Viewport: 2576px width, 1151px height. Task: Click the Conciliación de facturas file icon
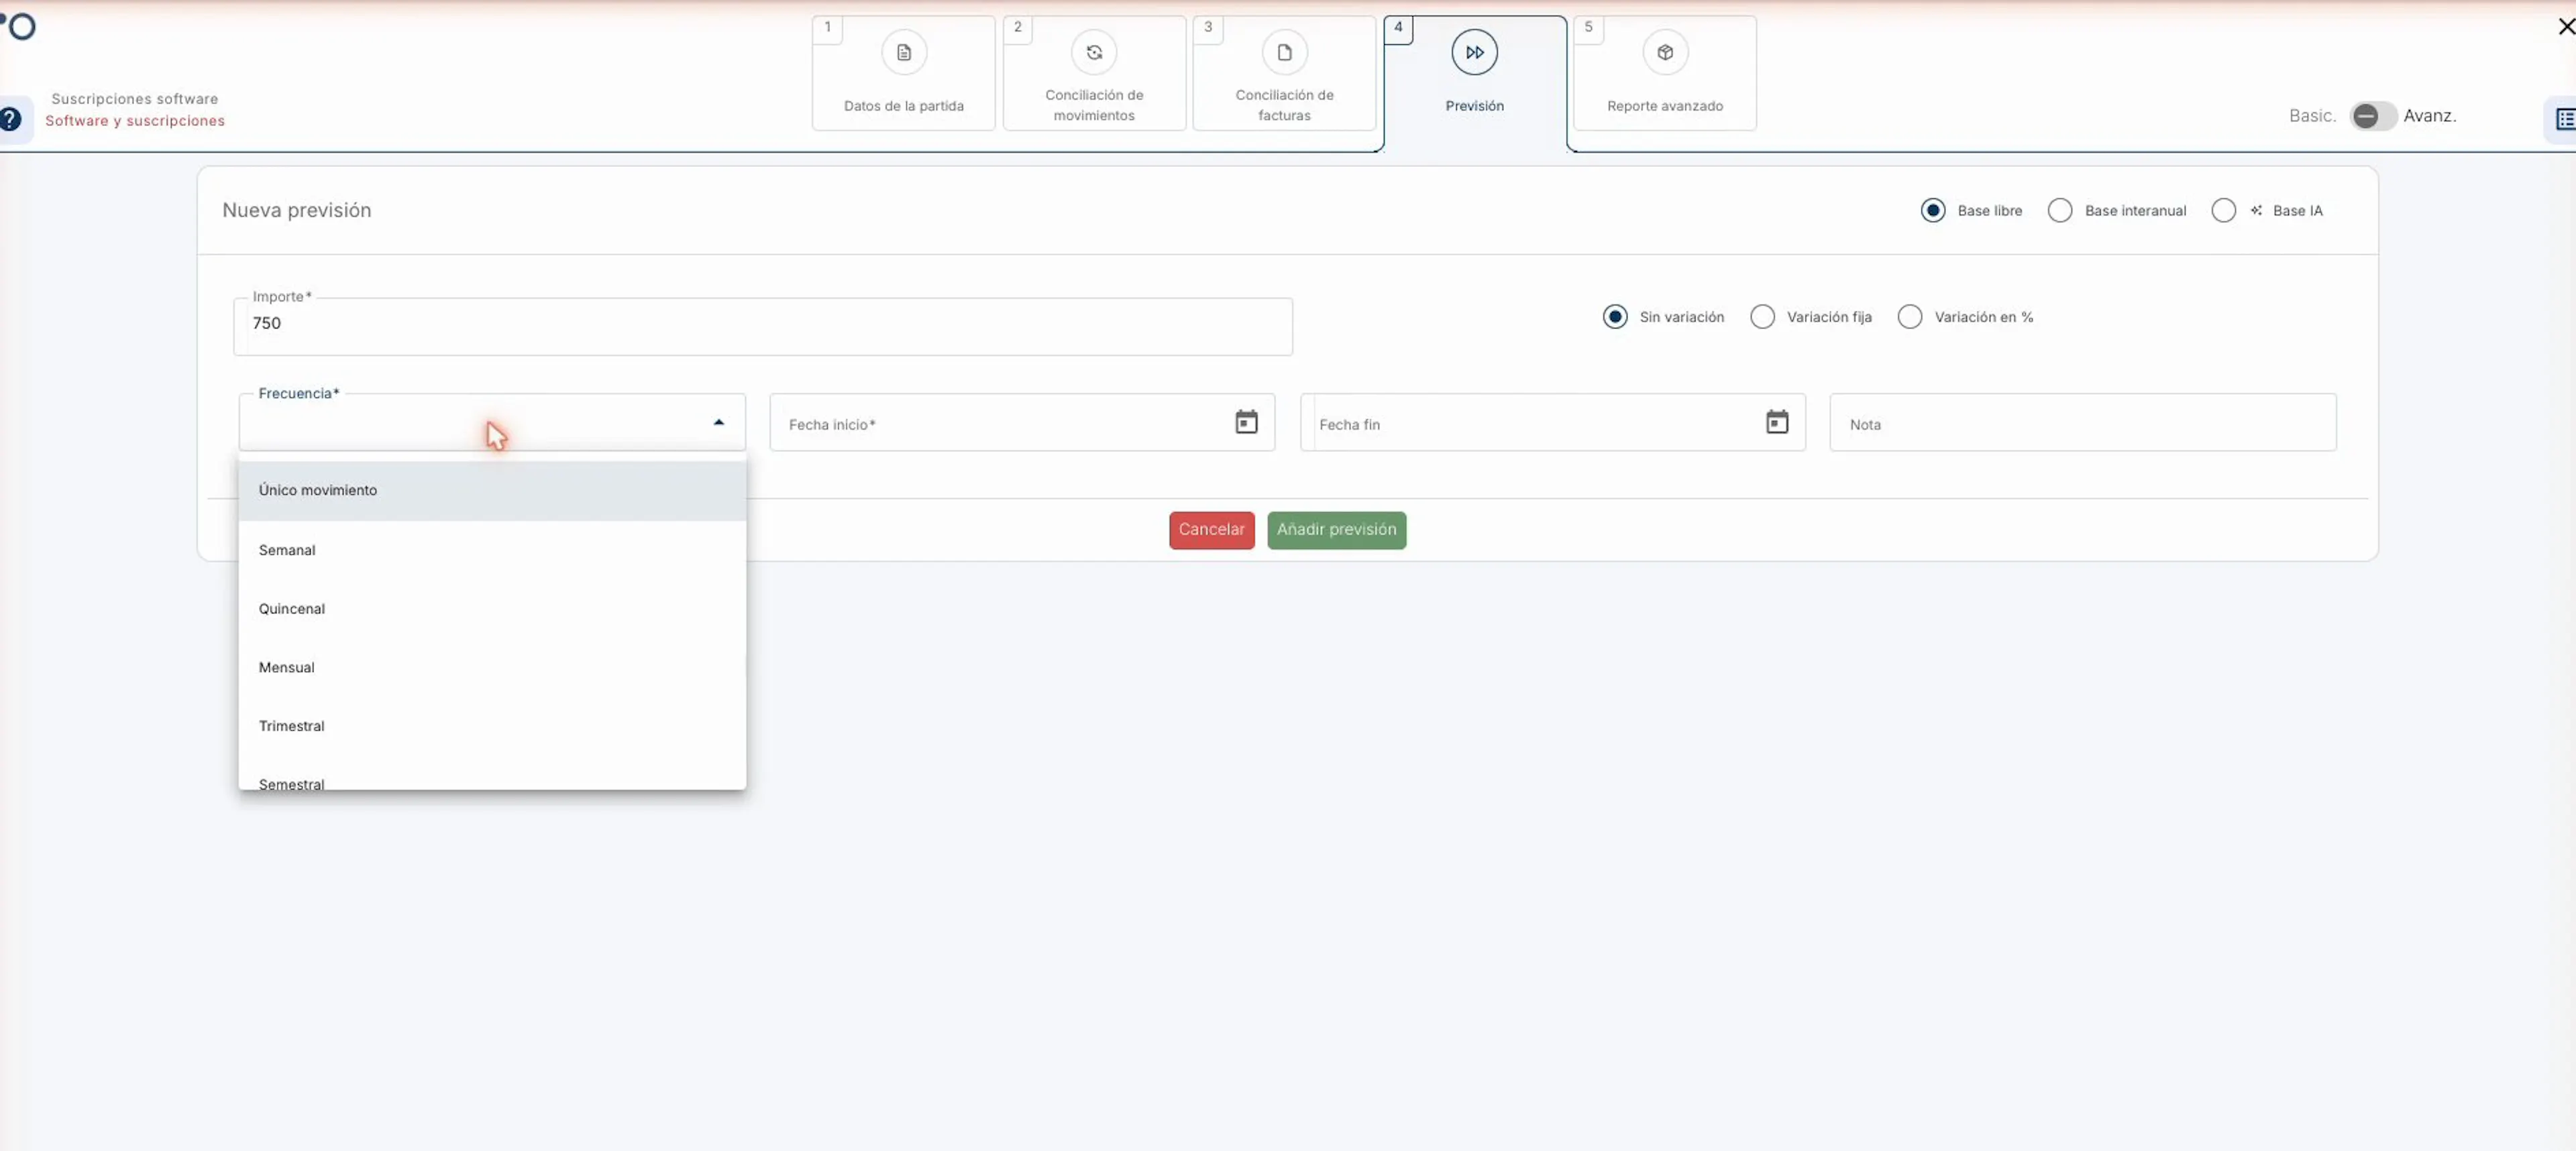pyautogui.click(x=1284, y=53)
